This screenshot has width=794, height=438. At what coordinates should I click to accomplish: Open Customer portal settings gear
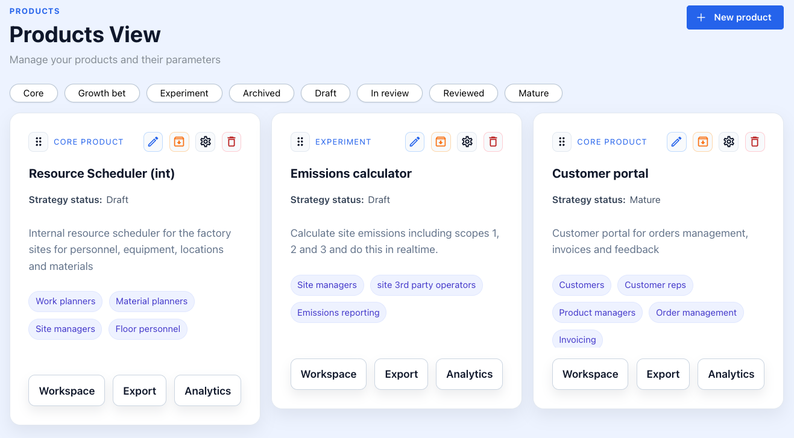[x=728, y=142]
